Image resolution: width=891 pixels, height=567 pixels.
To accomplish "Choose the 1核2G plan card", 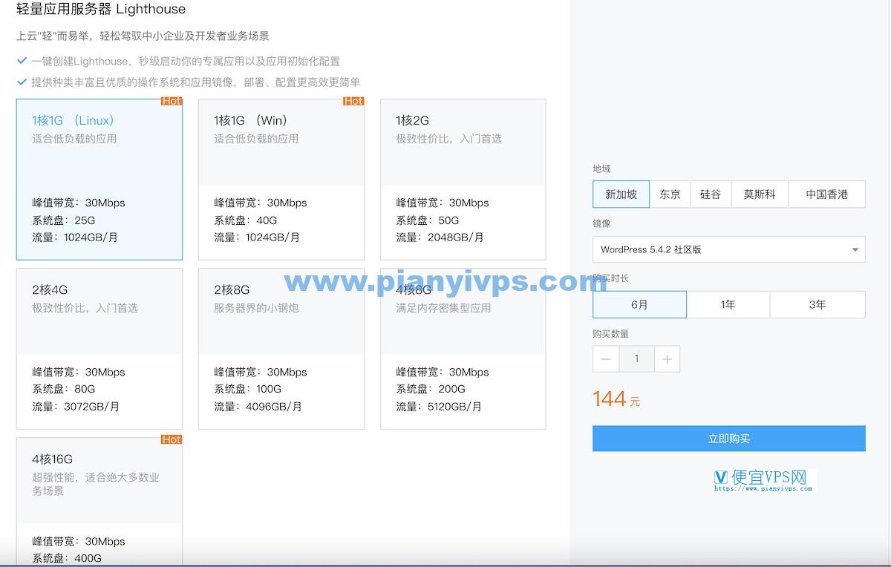I will click(463, 179).
